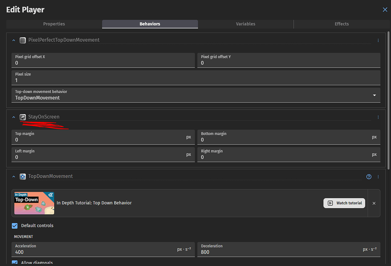The width and height of the screenshot is (391, 266).
Task: Collapse the TopDownMovement behavior section
Action: pyautogui.click(x=13, y=176)
